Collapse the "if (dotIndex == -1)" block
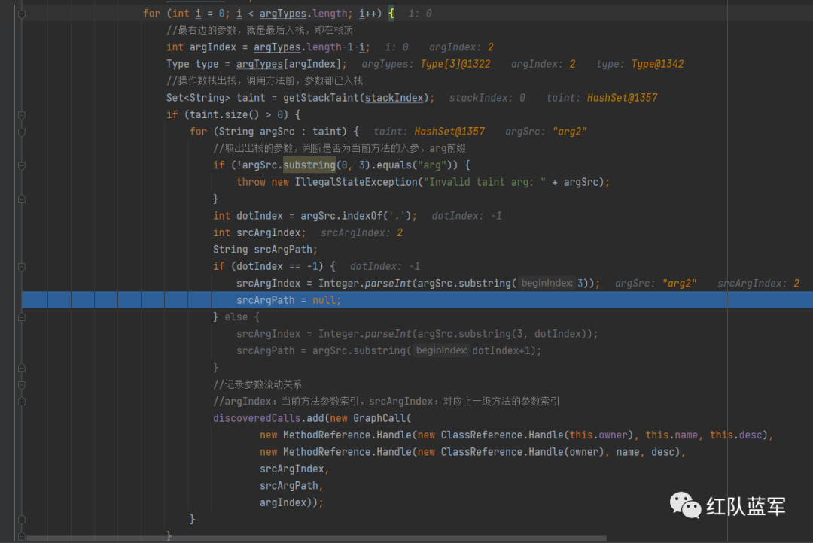813x543 pixels. (22, 267)
